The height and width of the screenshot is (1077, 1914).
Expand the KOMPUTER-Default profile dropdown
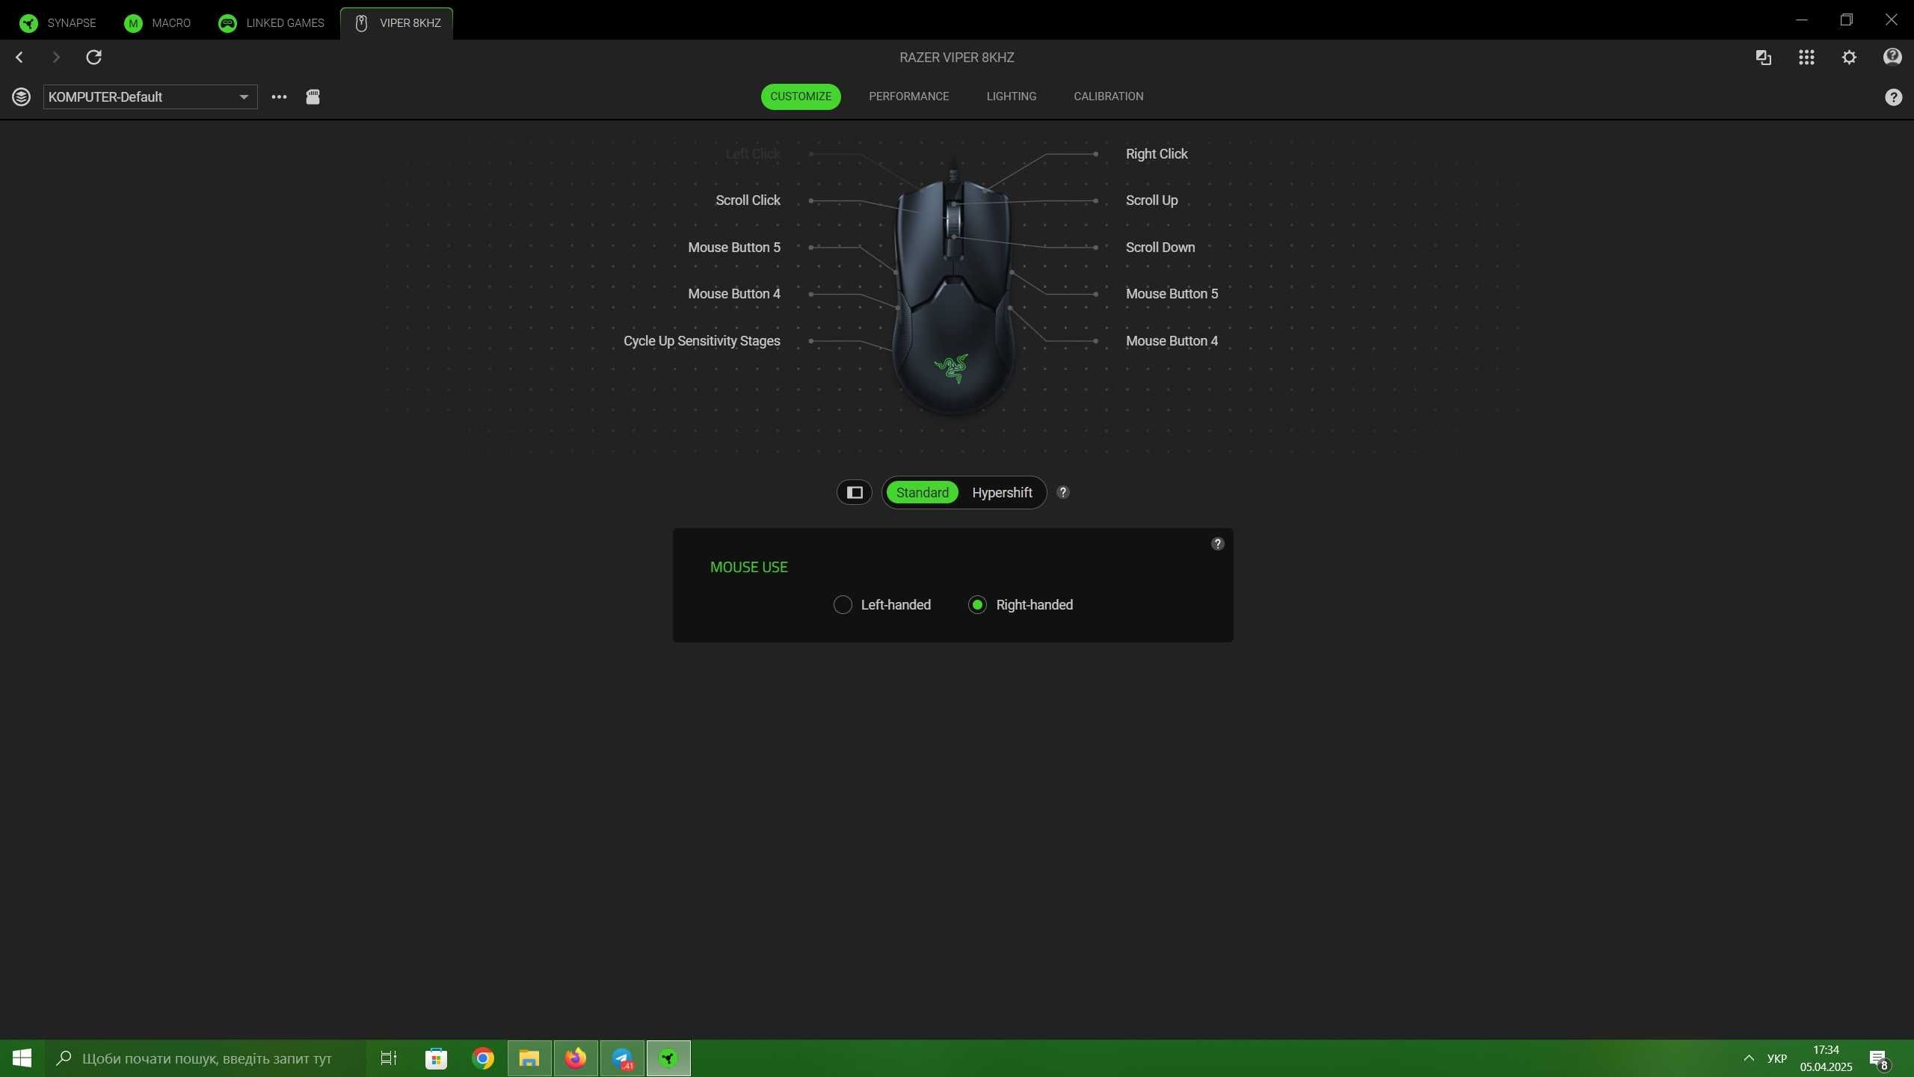point(150,96)
